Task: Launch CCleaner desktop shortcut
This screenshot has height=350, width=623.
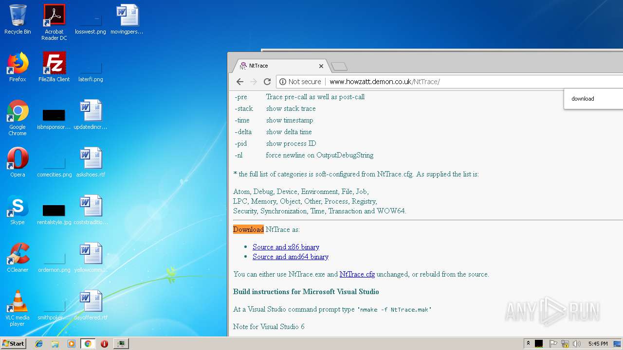Action: click(x=18, y=258)
